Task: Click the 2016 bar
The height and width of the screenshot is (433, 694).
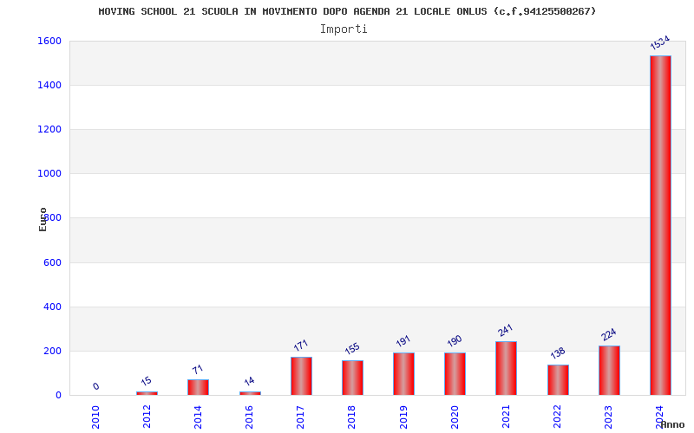Action: 250,393
